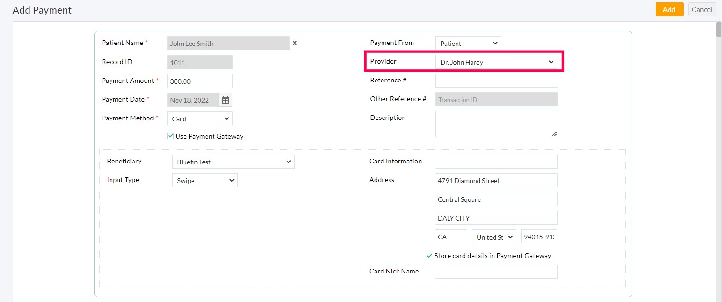Open the Input Type dropdown

205,180
